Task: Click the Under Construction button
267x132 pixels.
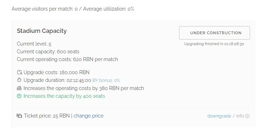Action: point(215,33)
